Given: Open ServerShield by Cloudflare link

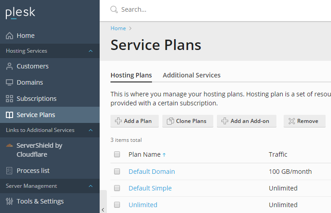Looking at the screenshot, I should pyautogui.click(x=50, y=150).
